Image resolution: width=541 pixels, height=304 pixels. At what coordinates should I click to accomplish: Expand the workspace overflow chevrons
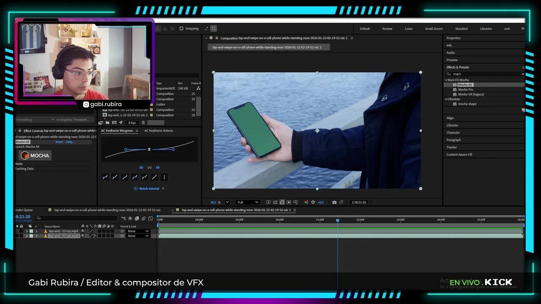[522, 28]
